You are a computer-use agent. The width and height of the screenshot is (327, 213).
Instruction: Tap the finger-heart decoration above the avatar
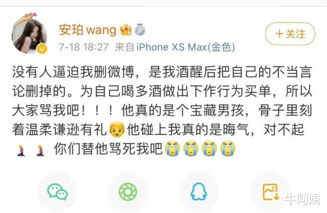pyautogui.click(x=28, y=17)
